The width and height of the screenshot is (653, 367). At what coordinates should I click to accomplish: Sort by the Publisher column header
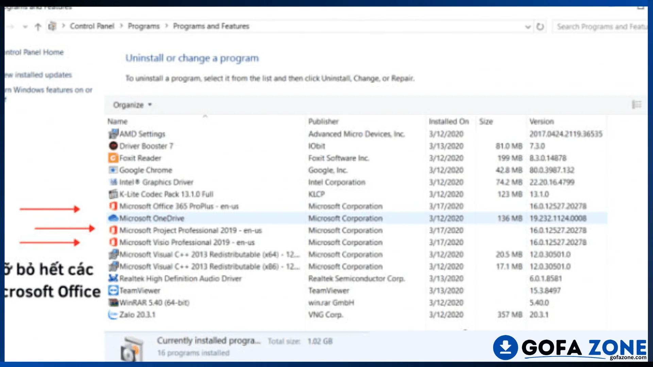coord(323,122)
